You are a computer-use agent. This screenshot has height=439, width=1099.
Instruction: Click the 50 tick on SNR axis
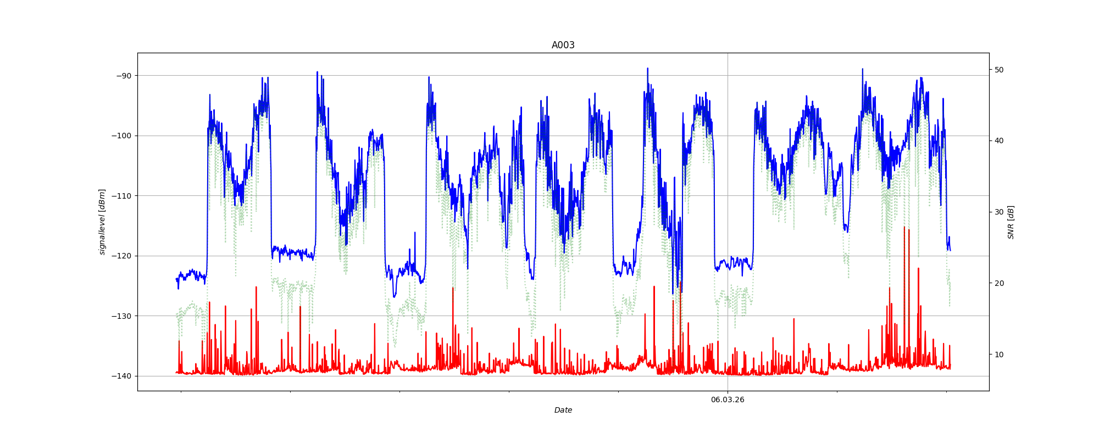(x=999, y=70)
